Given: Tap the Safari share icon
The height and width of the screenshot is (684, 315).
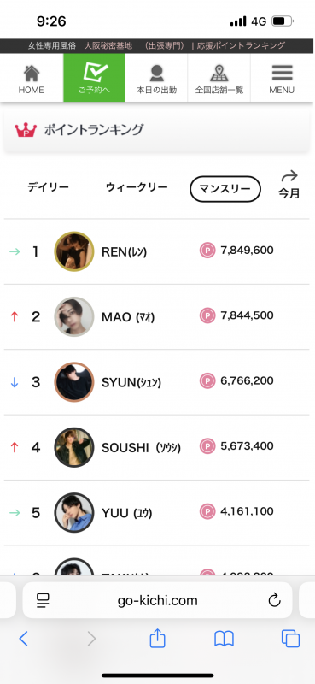Looking at the screenshot, I should point(157,639).
